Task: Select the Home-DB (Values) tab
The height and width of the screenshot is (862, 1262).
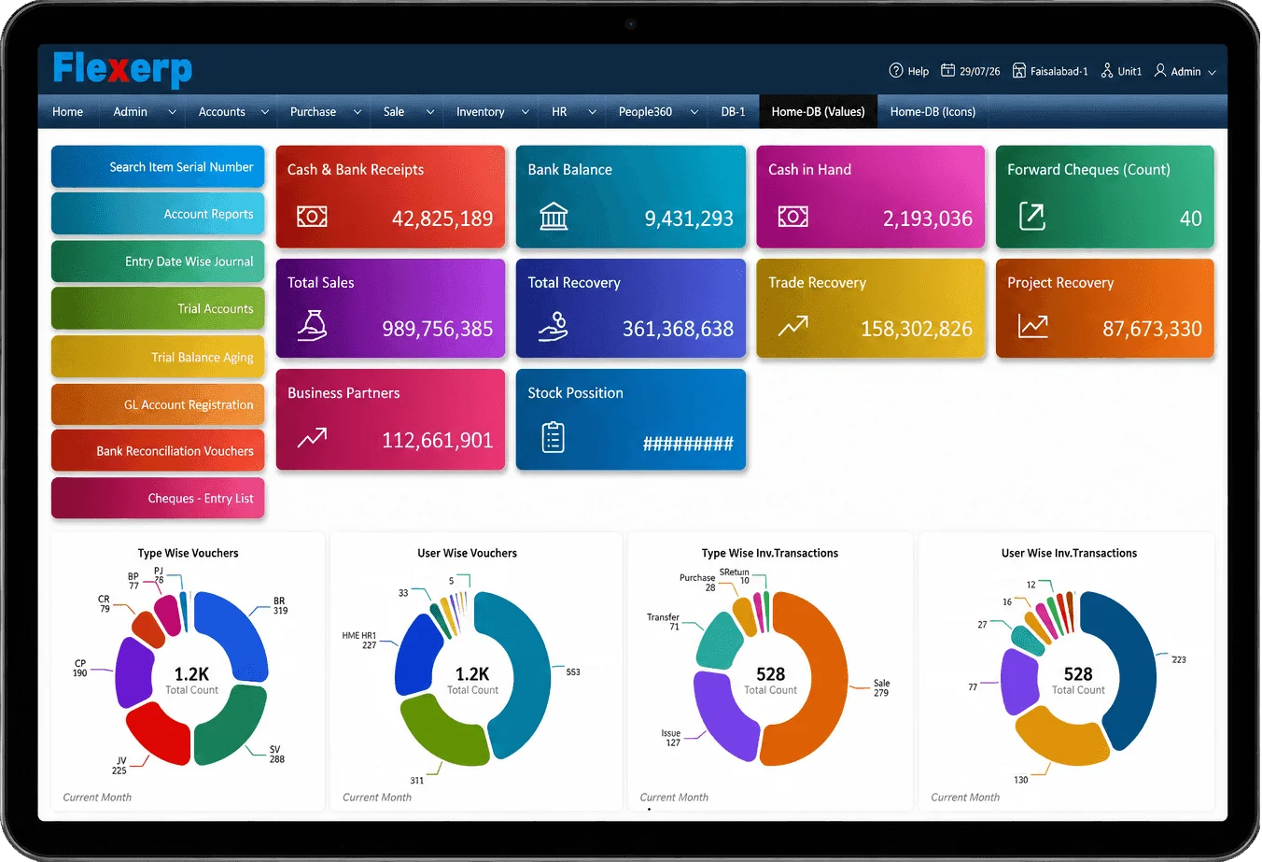Action: point(818,112)
